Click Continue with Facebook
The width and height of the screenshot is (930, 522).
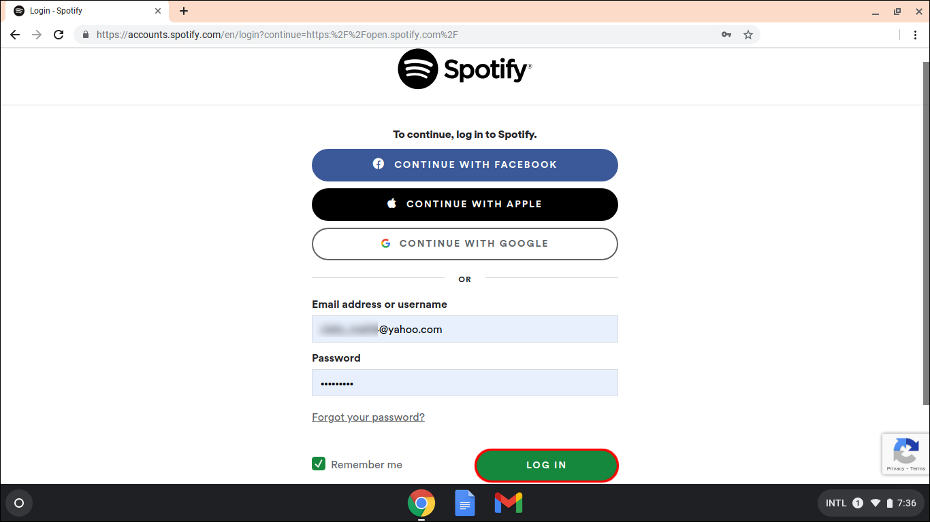pyautogui.click(x=465, y=164)
